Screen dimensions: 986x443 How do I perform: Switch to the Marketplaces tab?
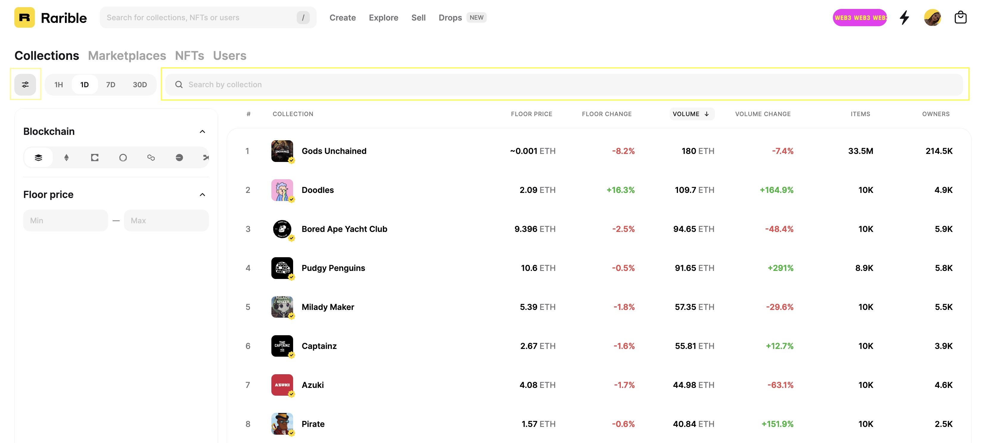click(x=127, y=56)
